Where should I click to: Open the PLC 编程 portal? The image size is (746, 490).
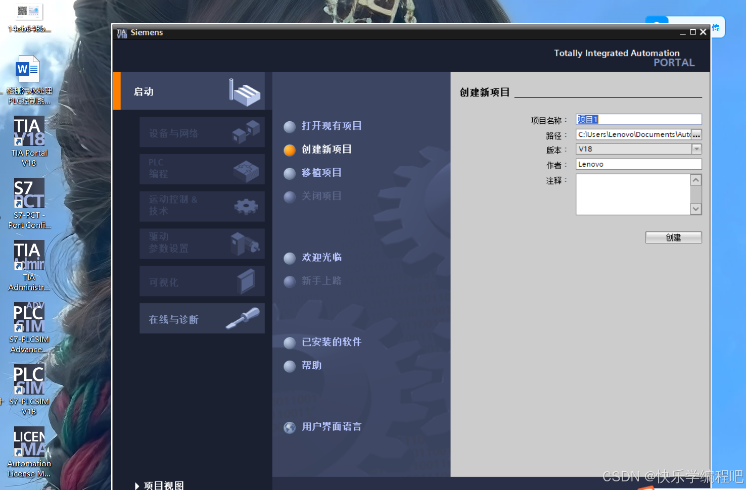(202, 169)
